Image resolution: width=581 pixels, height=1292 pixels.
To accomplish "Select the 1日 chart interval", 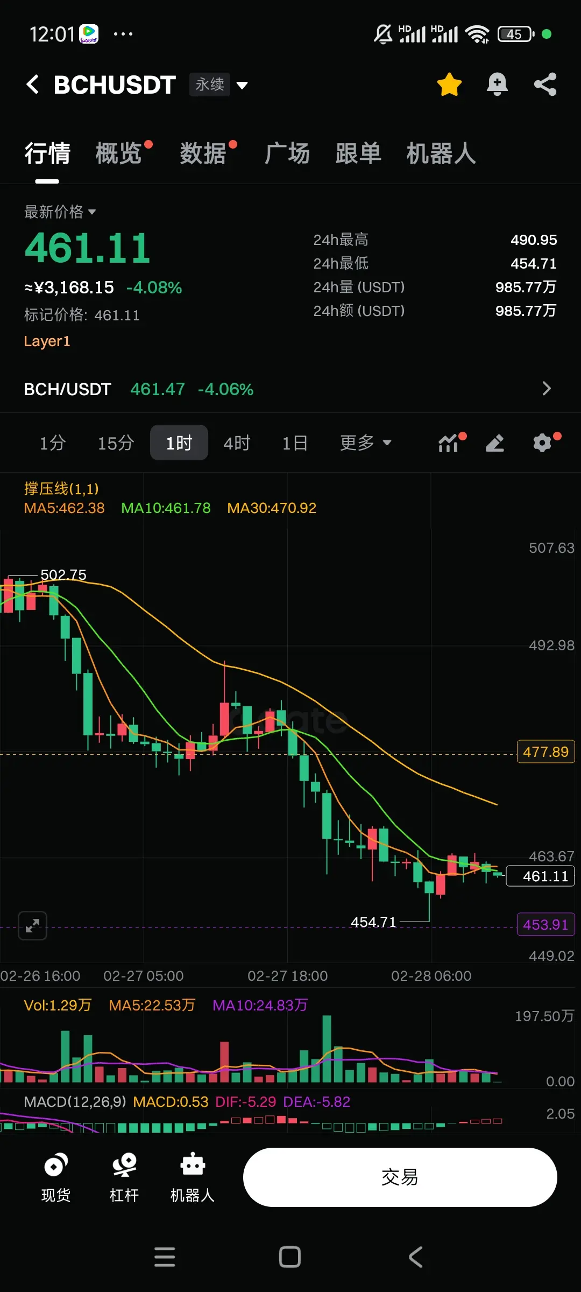I will (295, 443).
